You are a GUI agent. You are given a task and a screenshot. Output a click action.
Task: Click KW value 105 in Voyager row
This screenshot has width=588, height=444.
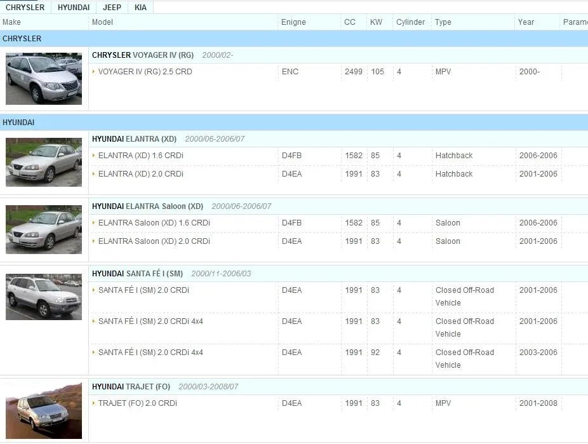tap(377, 72)
